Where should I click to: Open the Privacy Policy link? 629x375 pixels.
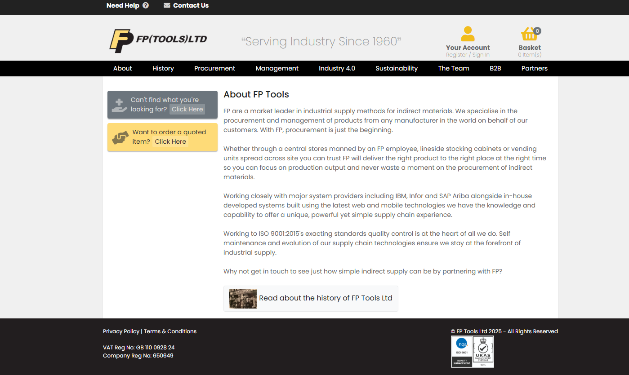click(121, 331)
